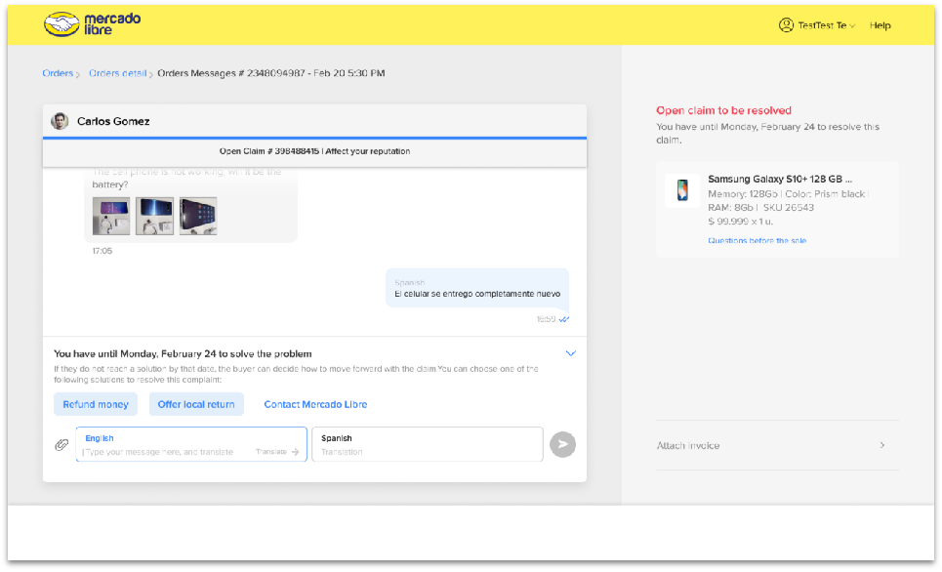The width and height of the screenshot is (942, 572).
Task: Open the Help menu item
Action: [x=880, y=25]
